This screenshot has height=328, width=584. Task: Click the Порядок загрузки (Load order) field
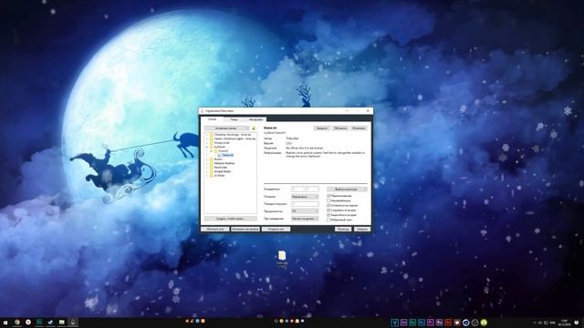click(305, 204)
